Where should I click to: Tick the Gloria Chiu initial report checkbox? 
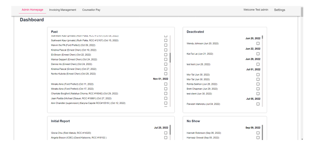click(166, 133)
